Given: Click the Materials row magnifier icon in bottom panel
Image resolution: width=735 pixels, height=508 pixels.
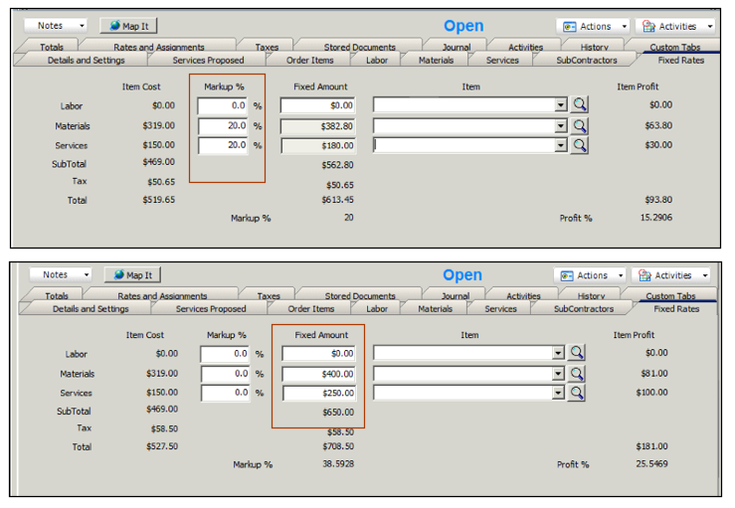Looking at the screenshot, I should point(578,374).
